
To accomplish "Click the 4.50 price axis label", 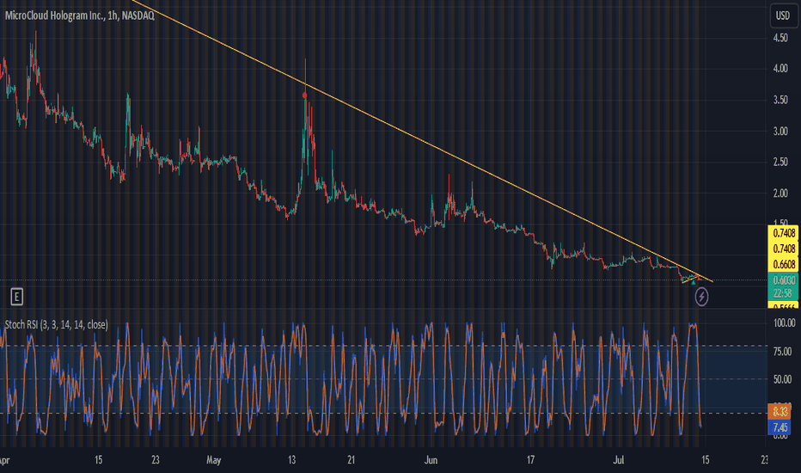I will tap(780, 38).
